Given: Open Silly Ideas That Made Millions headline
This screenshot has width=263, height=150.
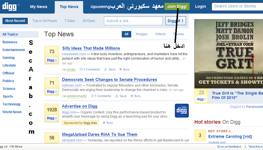Looking at the screenshot, I should [91, 48].
